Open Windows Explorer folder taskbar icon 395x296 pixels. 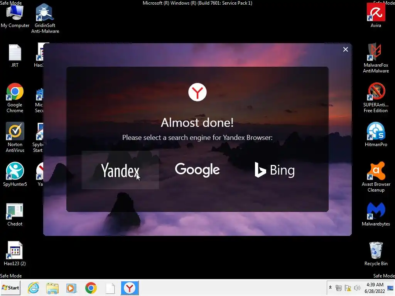click(x=52, y=288)
